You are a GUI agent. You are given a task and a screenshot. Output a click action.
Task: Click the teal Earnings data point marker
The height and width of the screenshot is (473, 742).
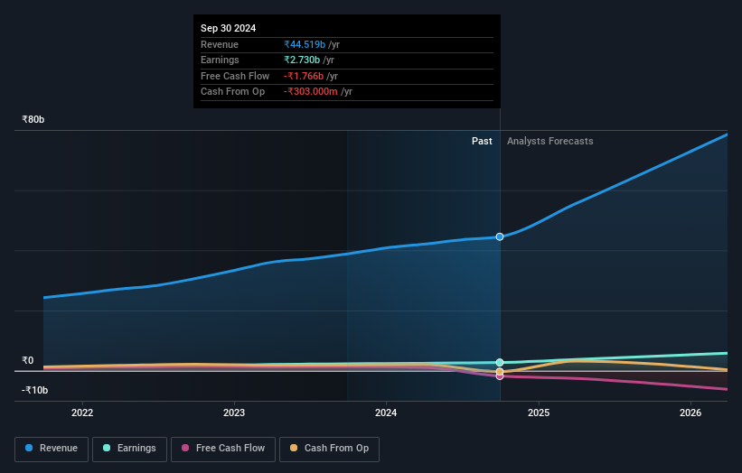point(500,363)
